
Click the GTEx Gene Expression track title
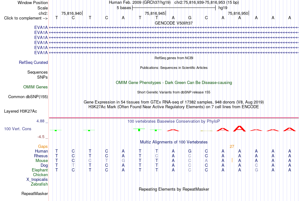coord(174,102)
